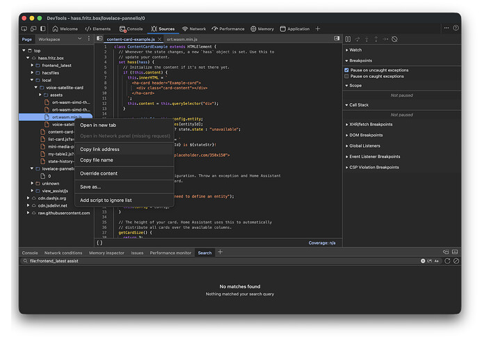Choose Copy link address from context menu

point(99,149)
